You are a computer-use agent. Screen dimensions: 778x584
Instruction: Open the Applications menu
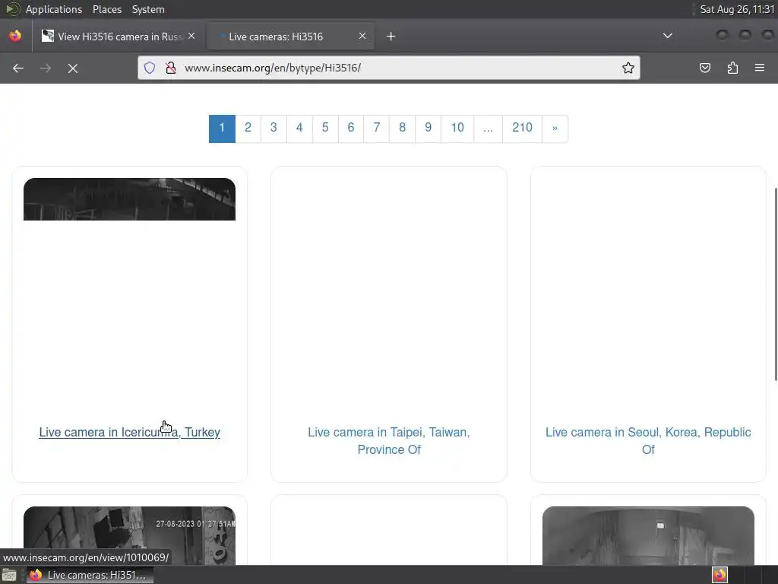[54, 9]
